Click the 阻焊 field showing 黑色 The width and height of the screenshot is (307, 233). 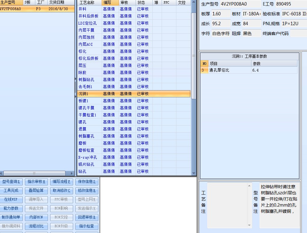click(252, 33)
